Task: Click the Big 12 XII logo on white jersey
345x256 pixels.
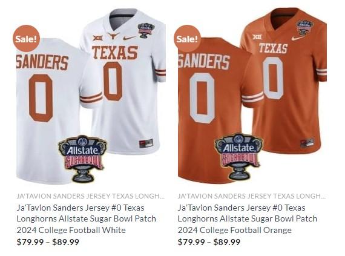Action: [97, 38]
